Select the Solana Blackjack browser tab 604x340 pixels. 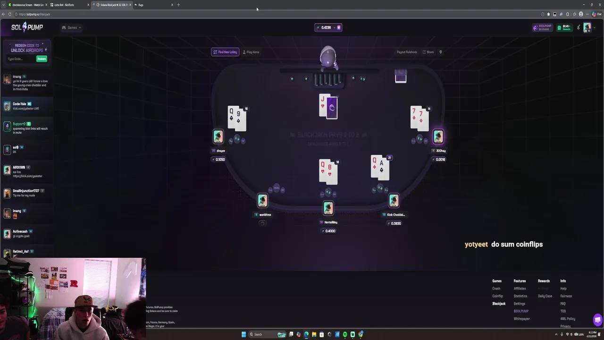(x=112, y=5)
